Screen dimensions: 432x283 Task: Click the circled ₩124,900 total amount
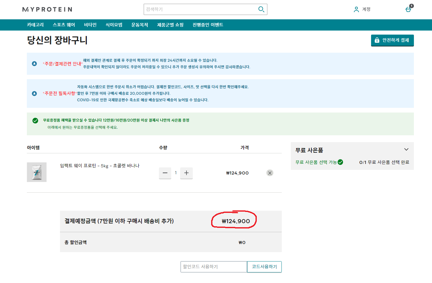click(236, 221)
